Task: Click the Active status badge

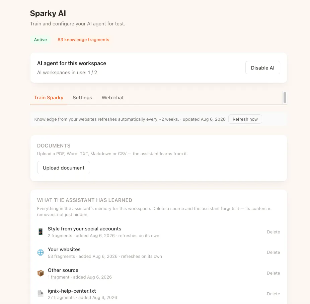Action: [x=40, y=40]
